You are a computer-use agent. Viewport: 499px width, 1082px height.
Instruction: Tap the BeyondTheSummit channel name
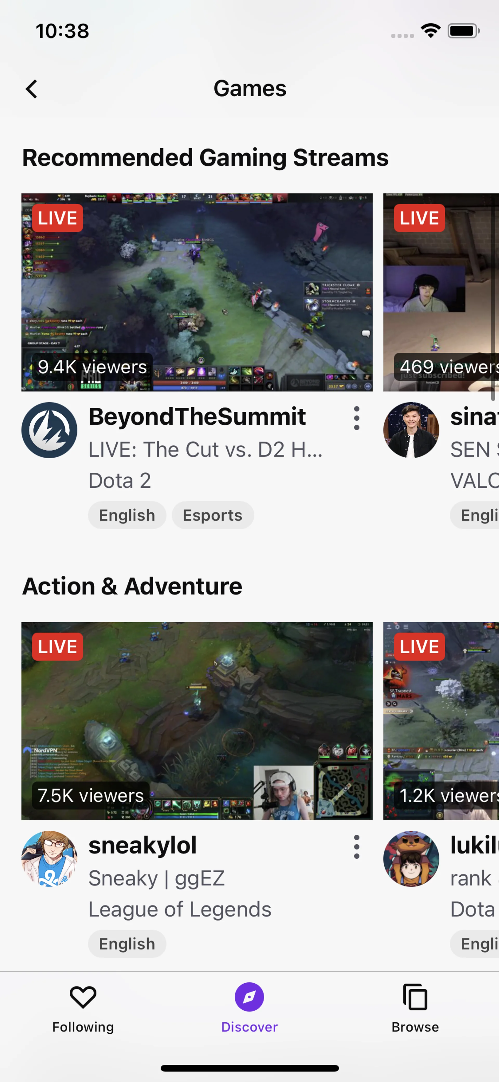197,417
